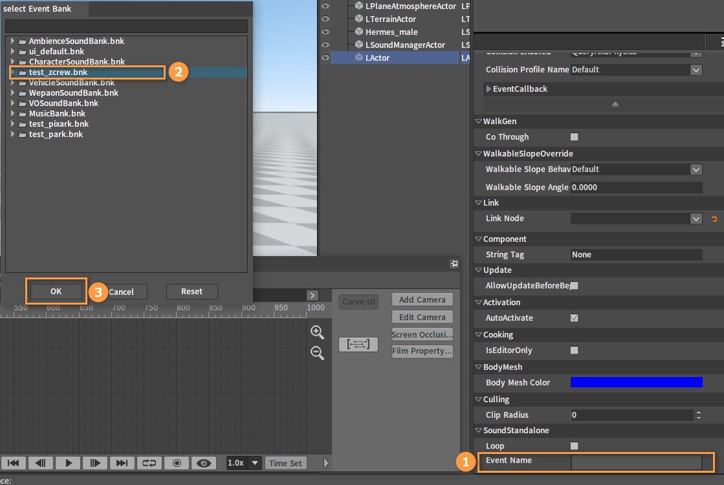Expand the EventCallback section
The height and width of the screenshot is (485, 724).
tap(488, 89)
